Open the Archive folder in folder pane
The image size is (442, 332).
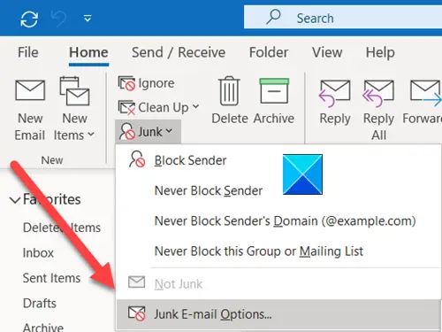tap(43, 327)
